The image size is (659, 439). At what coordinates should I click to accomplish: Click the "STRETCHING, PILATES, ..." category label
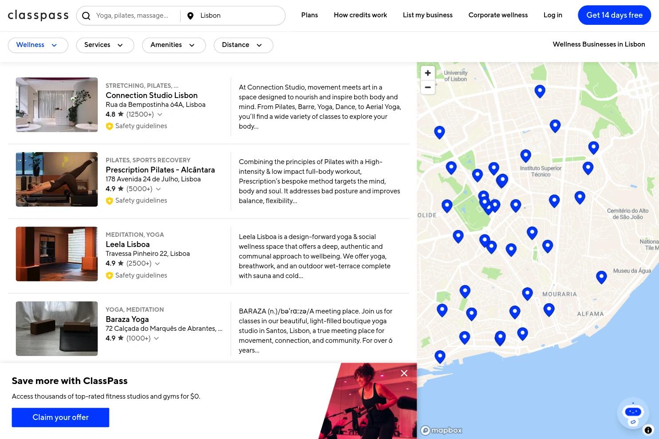click(x=142, y=86)
